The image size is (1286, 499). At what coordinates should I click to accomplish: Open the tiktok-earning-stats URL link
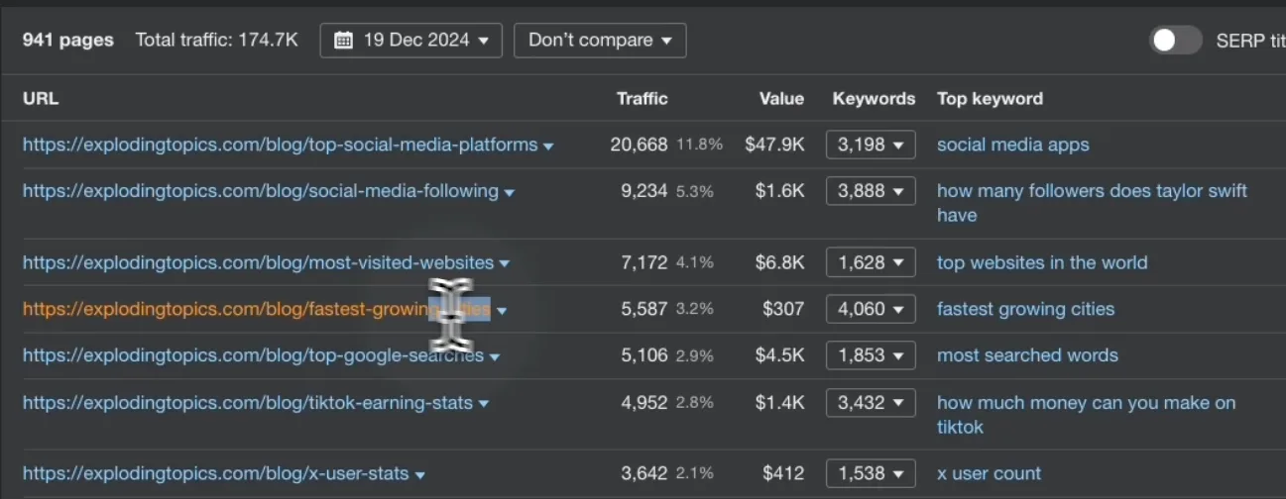(x=248, y=403)
